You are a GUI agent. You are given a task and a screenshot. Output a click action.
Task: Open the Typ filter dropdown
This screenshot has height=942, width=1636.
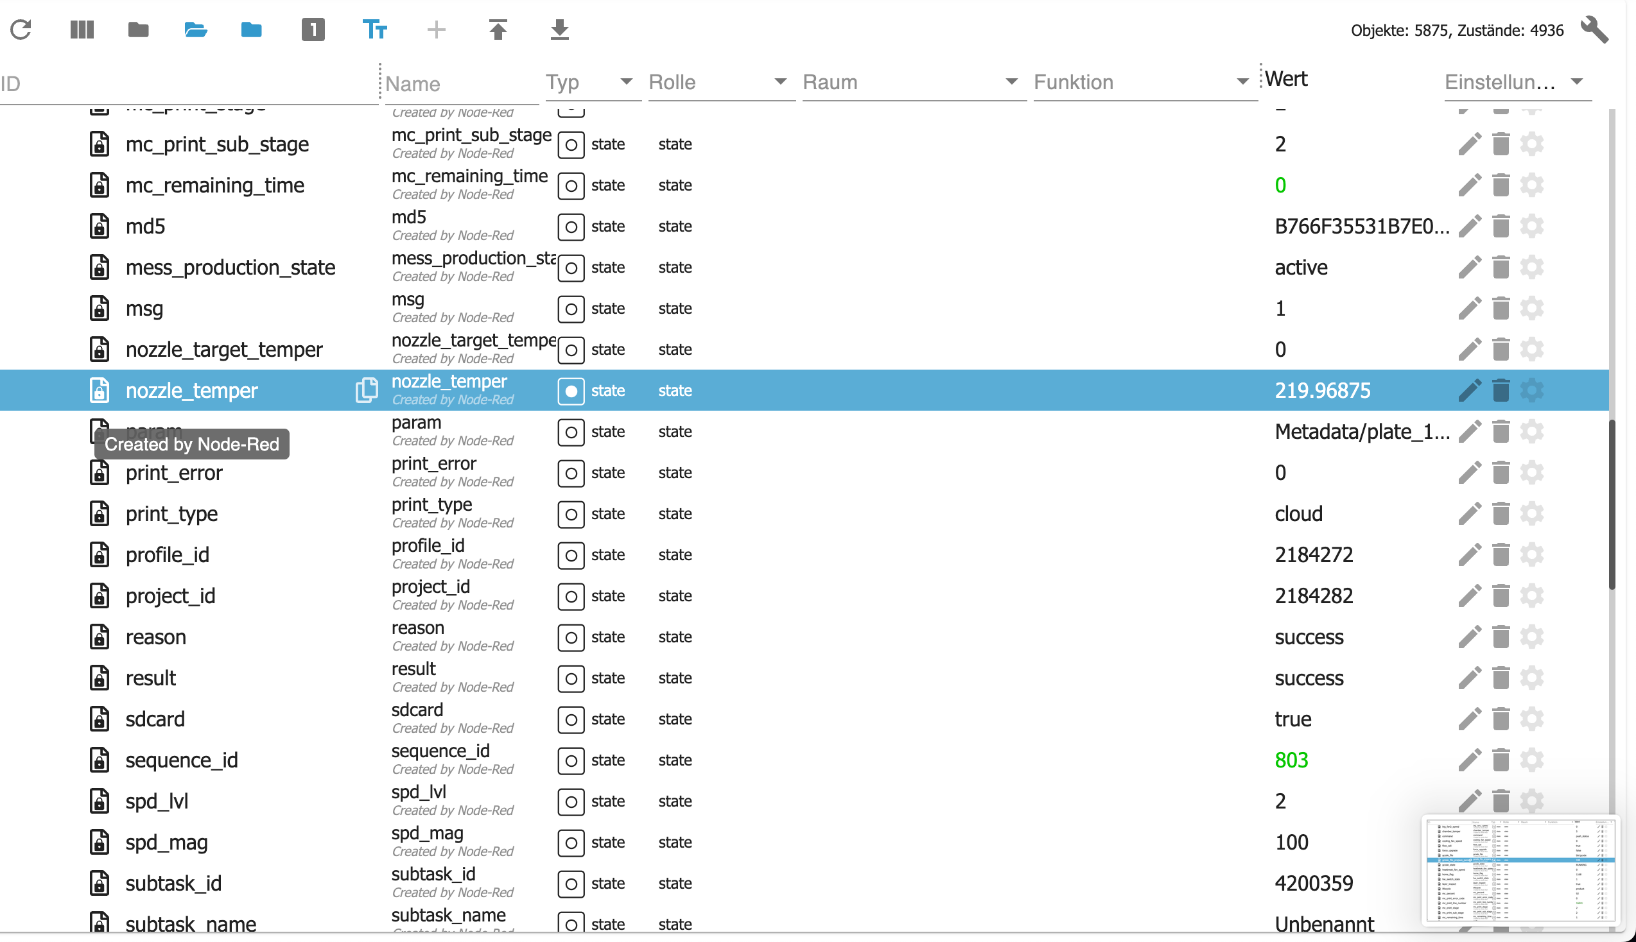click(626, 82)
